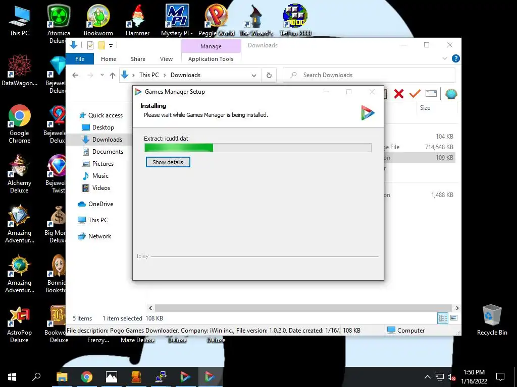
Task: Open the View ribbon tab
Action: click(166, 59)
